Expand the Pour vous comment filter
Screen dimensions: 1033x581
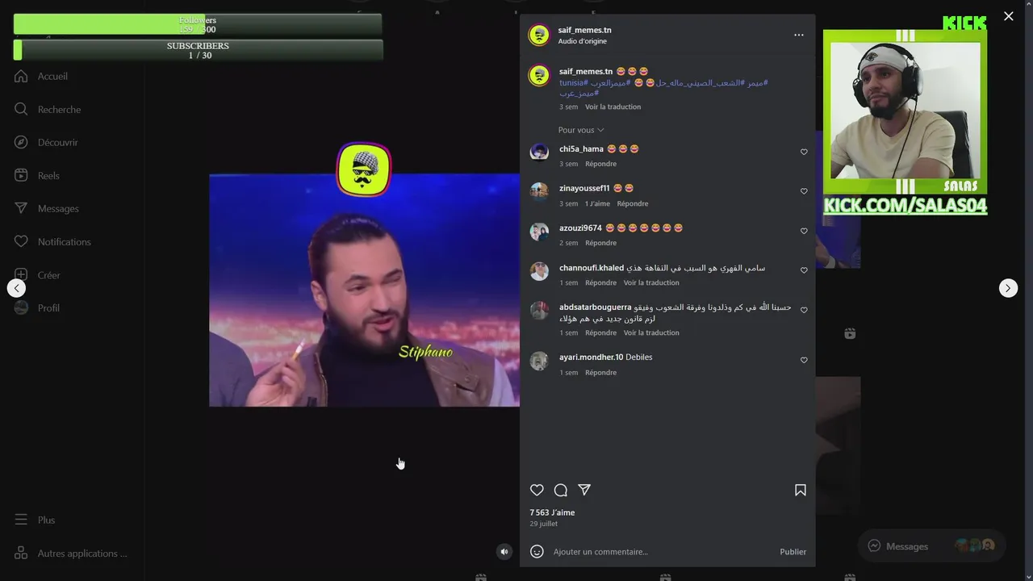pos(581,130)
